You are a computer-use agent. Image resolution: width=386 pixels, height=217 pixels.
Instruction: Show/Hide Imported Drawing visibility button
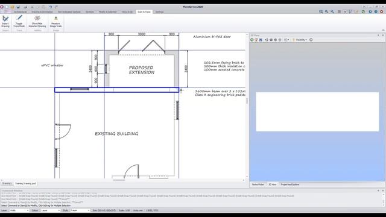37,22
